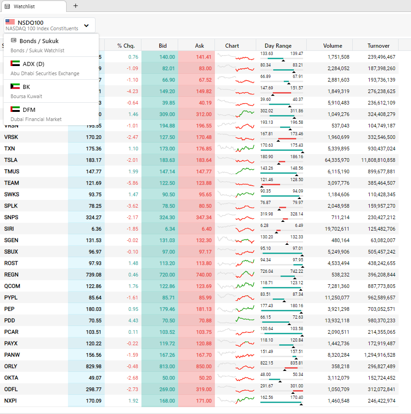Click the TMUS day range bar
The height and width of the screenshot is (414, 411).
click(x=282, y=173)
